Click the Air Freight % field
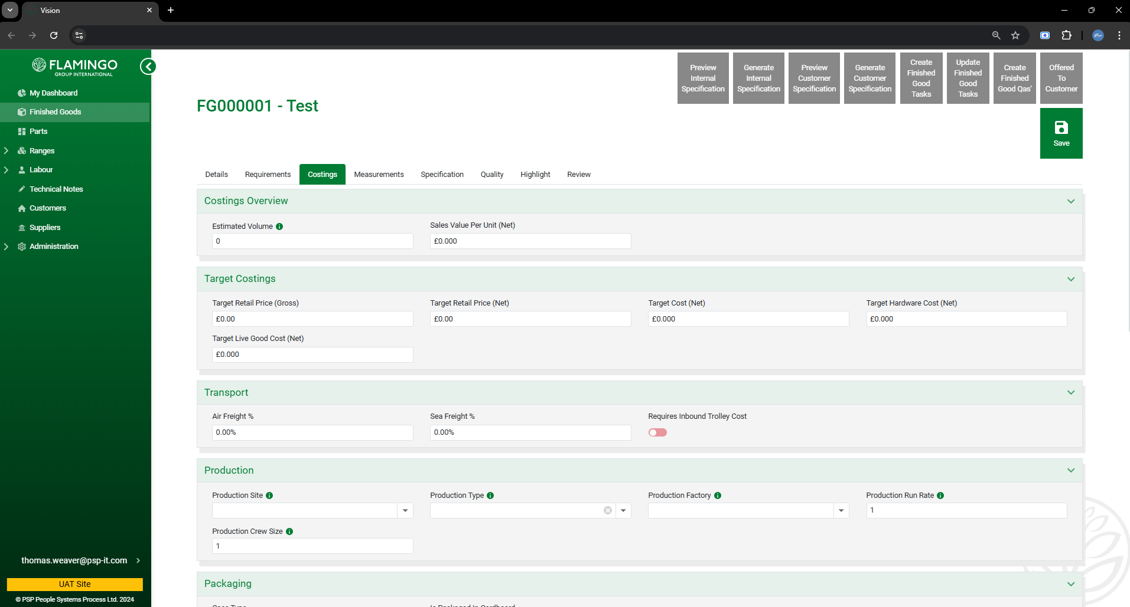The image size is (1130, 607). tap(312, 432)
